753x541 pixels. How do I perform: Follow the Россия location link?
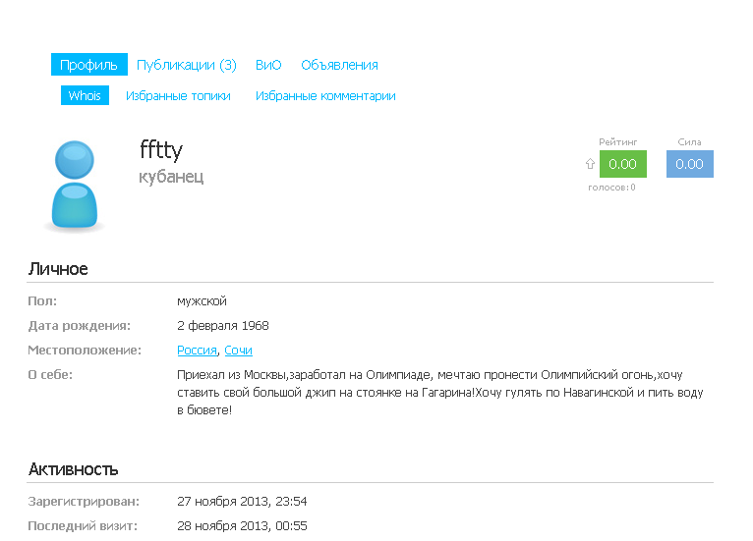coord(197,351)
